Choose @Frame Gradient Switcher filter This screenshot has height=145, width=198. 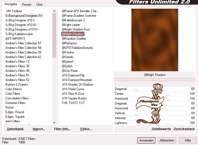point(79,16)
